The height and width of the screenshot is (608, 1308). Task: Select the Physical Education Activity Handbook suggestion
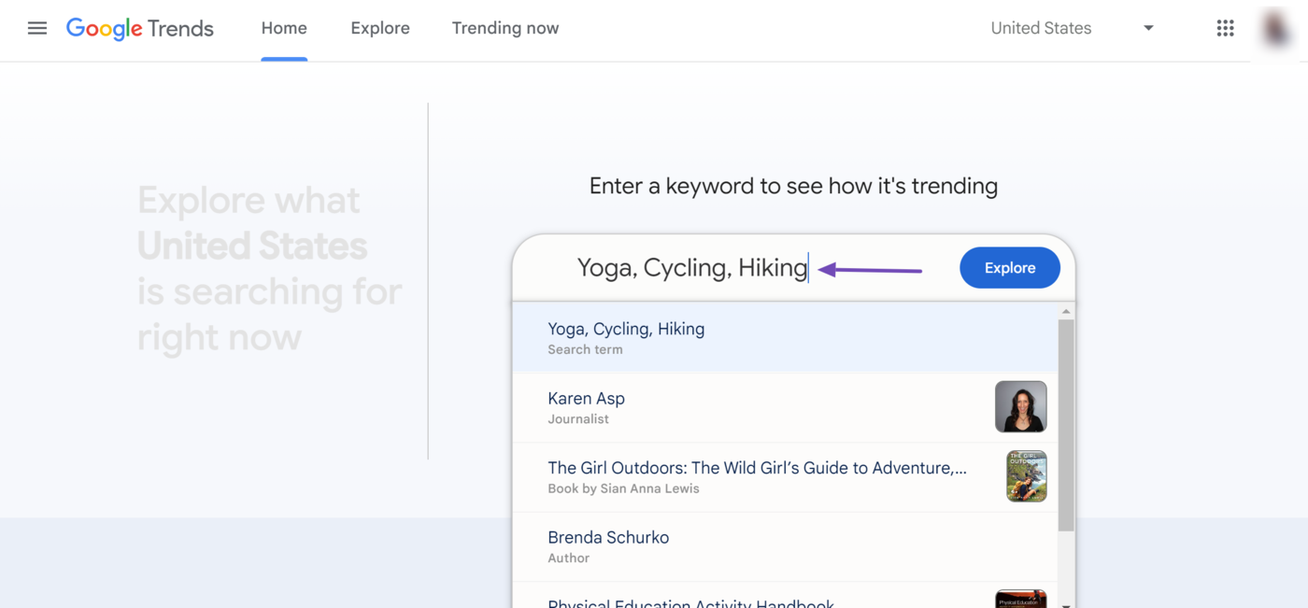[785, 596]
